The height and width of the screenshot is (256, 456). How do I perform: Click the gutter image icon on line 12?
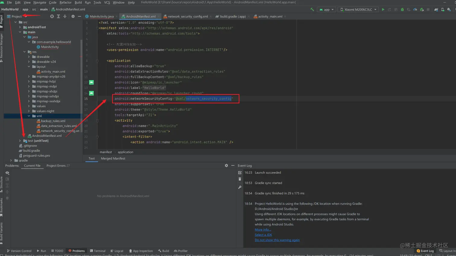(91, 82)
